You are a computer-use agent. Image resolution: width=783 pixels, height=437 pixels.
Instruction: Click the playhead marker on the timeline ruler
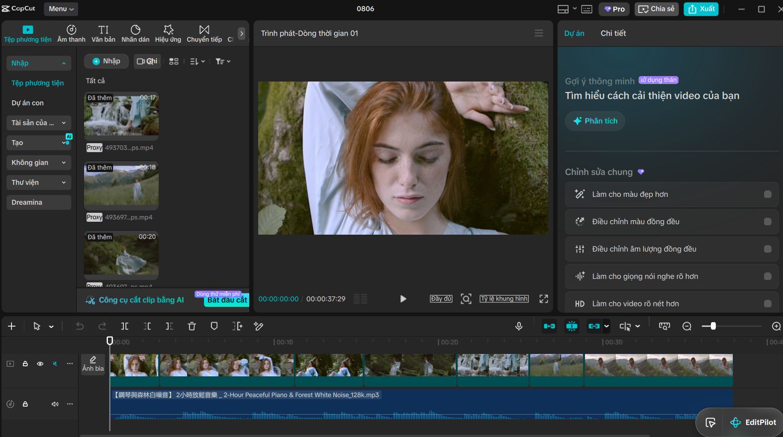pos(110,341)
